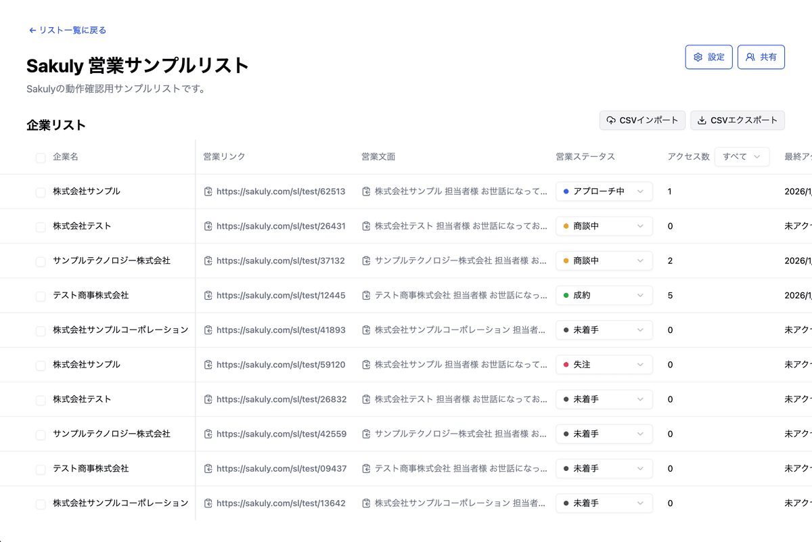Click the upload icon beside CSVインポート

pos(610,120)
